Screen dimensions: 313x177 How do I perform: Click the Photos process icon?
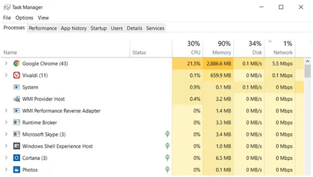point(17,170)
